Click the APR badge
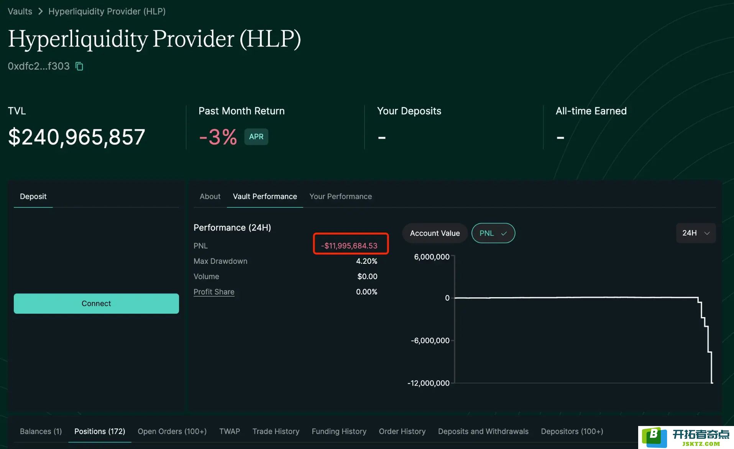This screenshot has height=449, width=734. pyautogui.click(x=256, y=137)
